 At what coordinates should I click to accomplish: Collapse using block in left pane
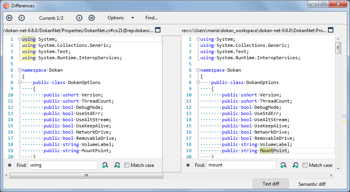point(20,39)
